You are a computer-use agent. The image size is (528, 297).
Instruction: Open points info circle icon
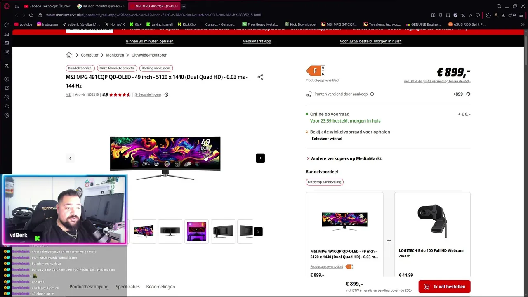pyautogui.click(x=372, y=94)
